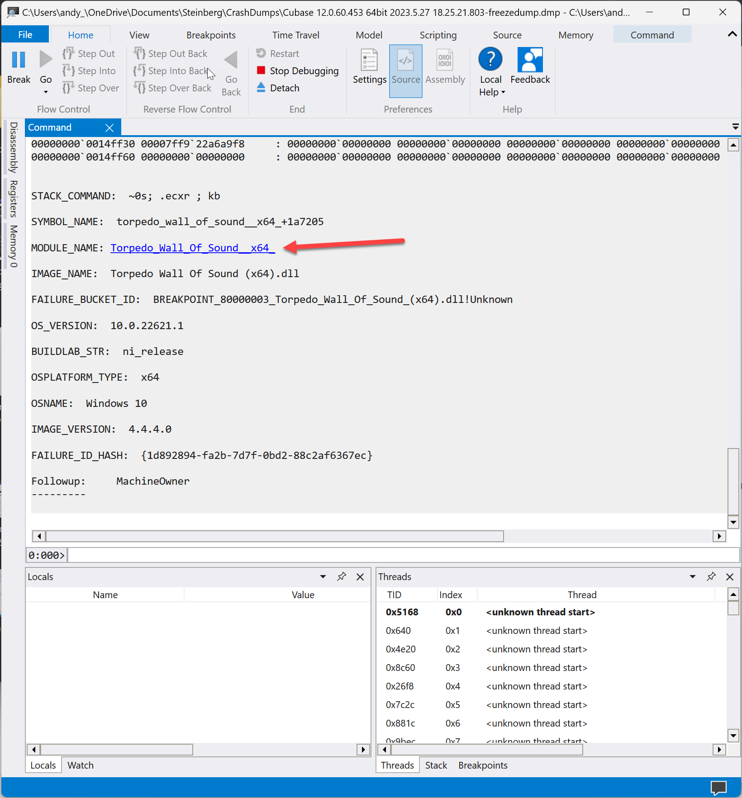Image resolution: width=742 pixels, height=798 pixels.
Task: Pin the Threads panel
Action: (711, 576)
